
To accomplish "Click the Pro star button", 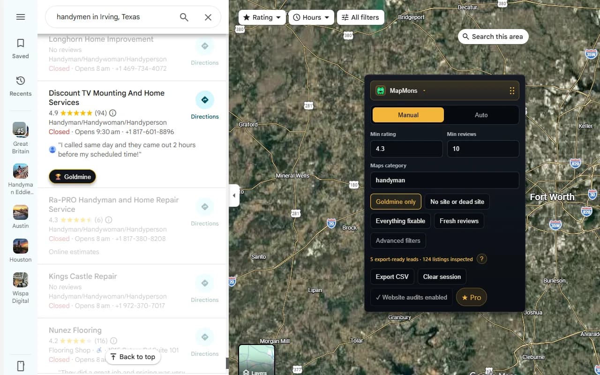I will [472, 297].
